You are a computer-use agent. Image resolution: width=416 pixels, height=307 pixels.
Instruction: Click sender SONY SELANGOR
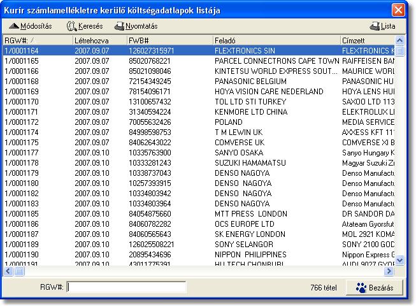click(244, 244)
